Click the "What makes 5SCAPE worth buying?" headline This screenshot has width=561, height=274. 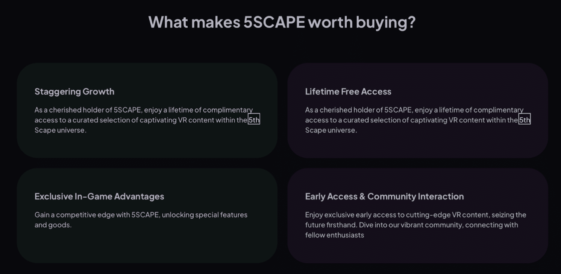click(282, 22)
